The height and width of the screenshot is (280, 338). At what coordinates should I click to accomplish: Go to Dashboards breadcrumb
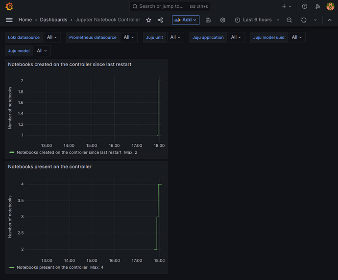tap(53, 20)
